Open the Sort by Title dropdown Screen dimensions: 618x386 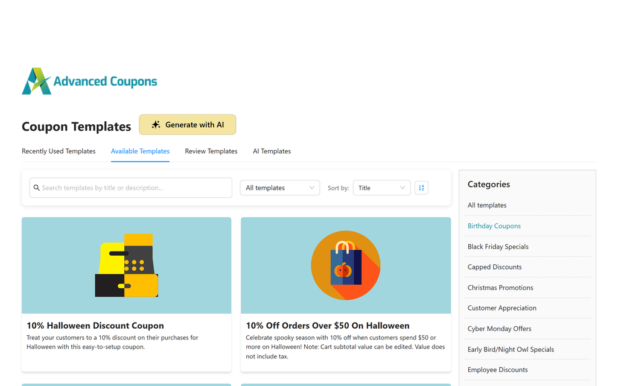pyautogui.click(x=381, y=188)
